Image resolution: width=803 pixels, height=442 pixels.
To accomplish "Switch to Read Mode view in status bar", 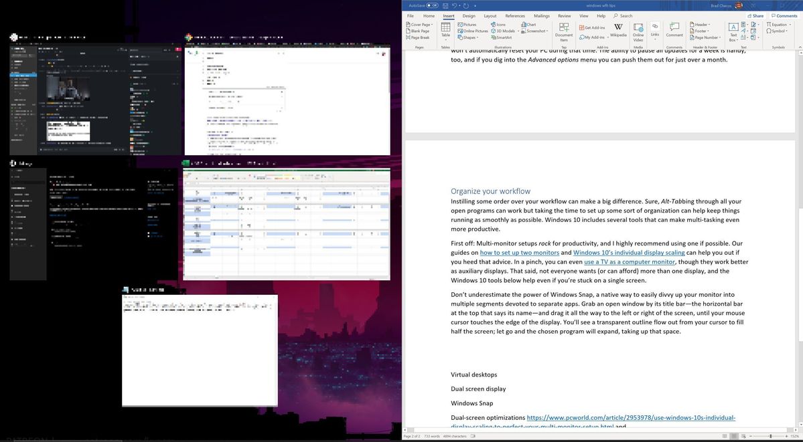I will 725,437.
